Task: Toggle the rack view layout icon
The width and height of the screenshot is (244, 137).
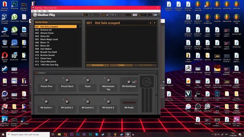Action: click(x=155, y=15)
